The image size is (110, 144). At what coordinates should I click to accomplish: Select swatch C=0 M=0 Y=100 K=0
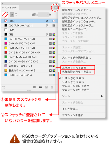click(x=29, y=48)
